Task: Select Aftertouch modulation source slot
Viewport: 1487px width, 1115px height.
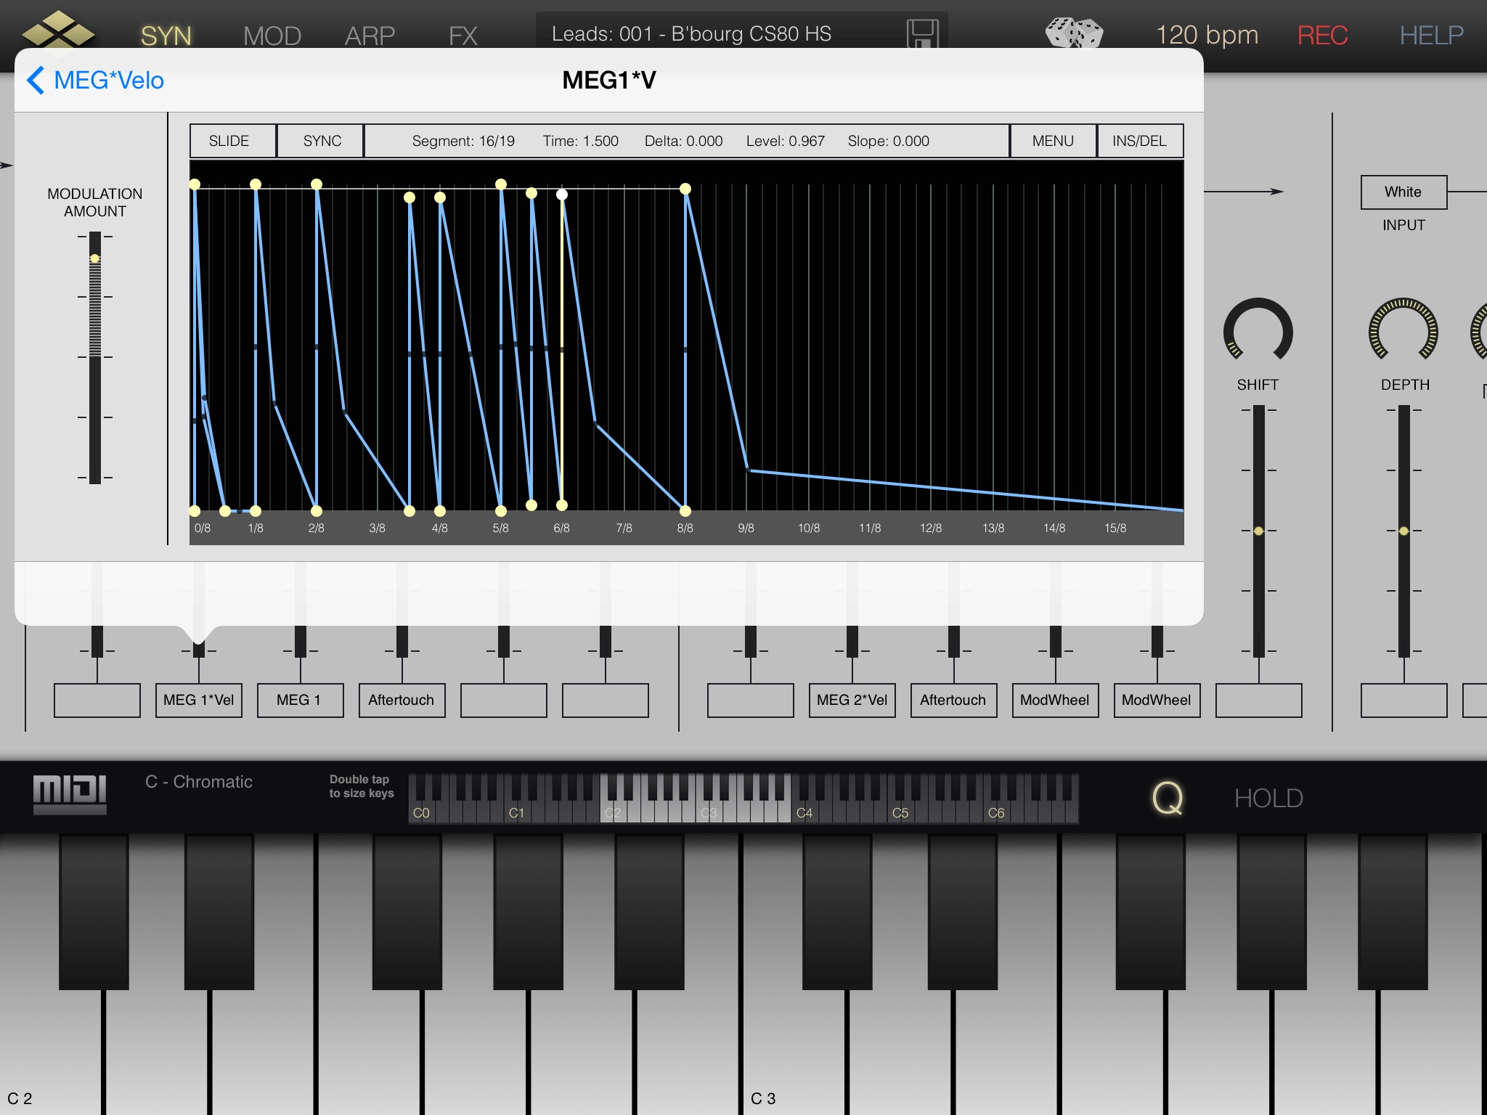Action: pyautogui.click(x=401, y=698)
